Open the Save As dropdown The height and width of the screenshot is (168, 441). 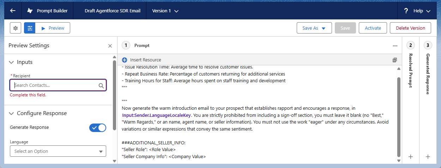click(x=314, y=28)
